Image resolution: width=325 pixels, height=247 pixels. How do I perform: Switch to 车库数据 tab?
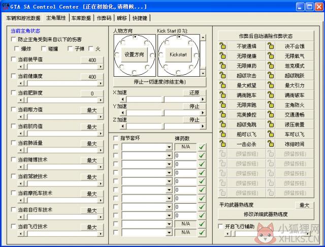coord(81,18)
